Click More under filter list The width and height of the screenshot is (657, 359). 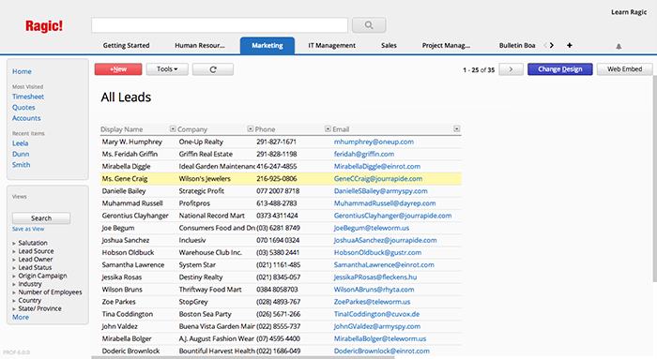(21, 317)
